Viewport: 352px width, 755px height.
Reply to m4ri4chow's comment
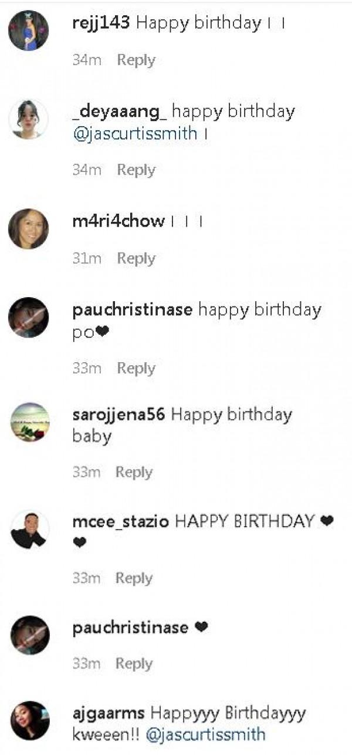pyautogui.click(x=136, y=258)
